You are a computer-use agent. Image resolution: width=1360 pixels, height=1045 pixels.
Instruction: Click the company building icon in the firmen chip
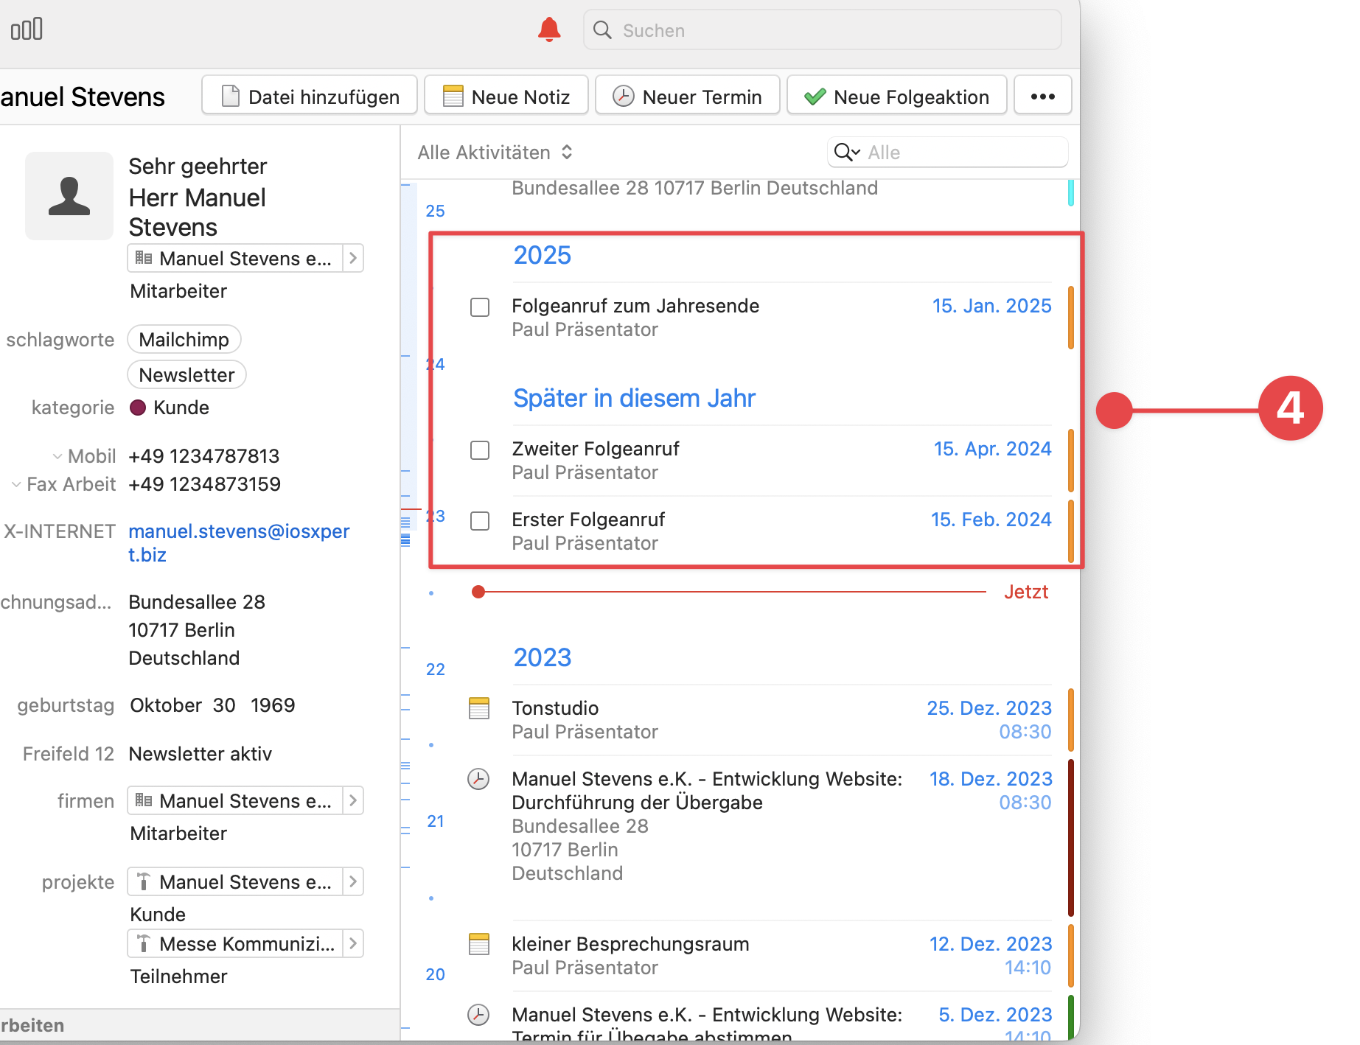pyautogui.click(x=142, y=800)
